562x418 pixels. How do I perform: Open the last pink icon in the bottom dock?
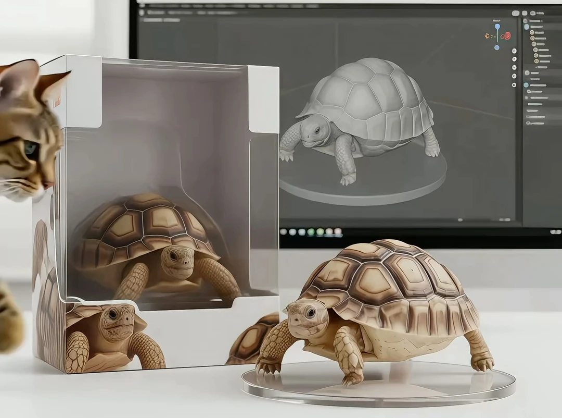[338, 232]
